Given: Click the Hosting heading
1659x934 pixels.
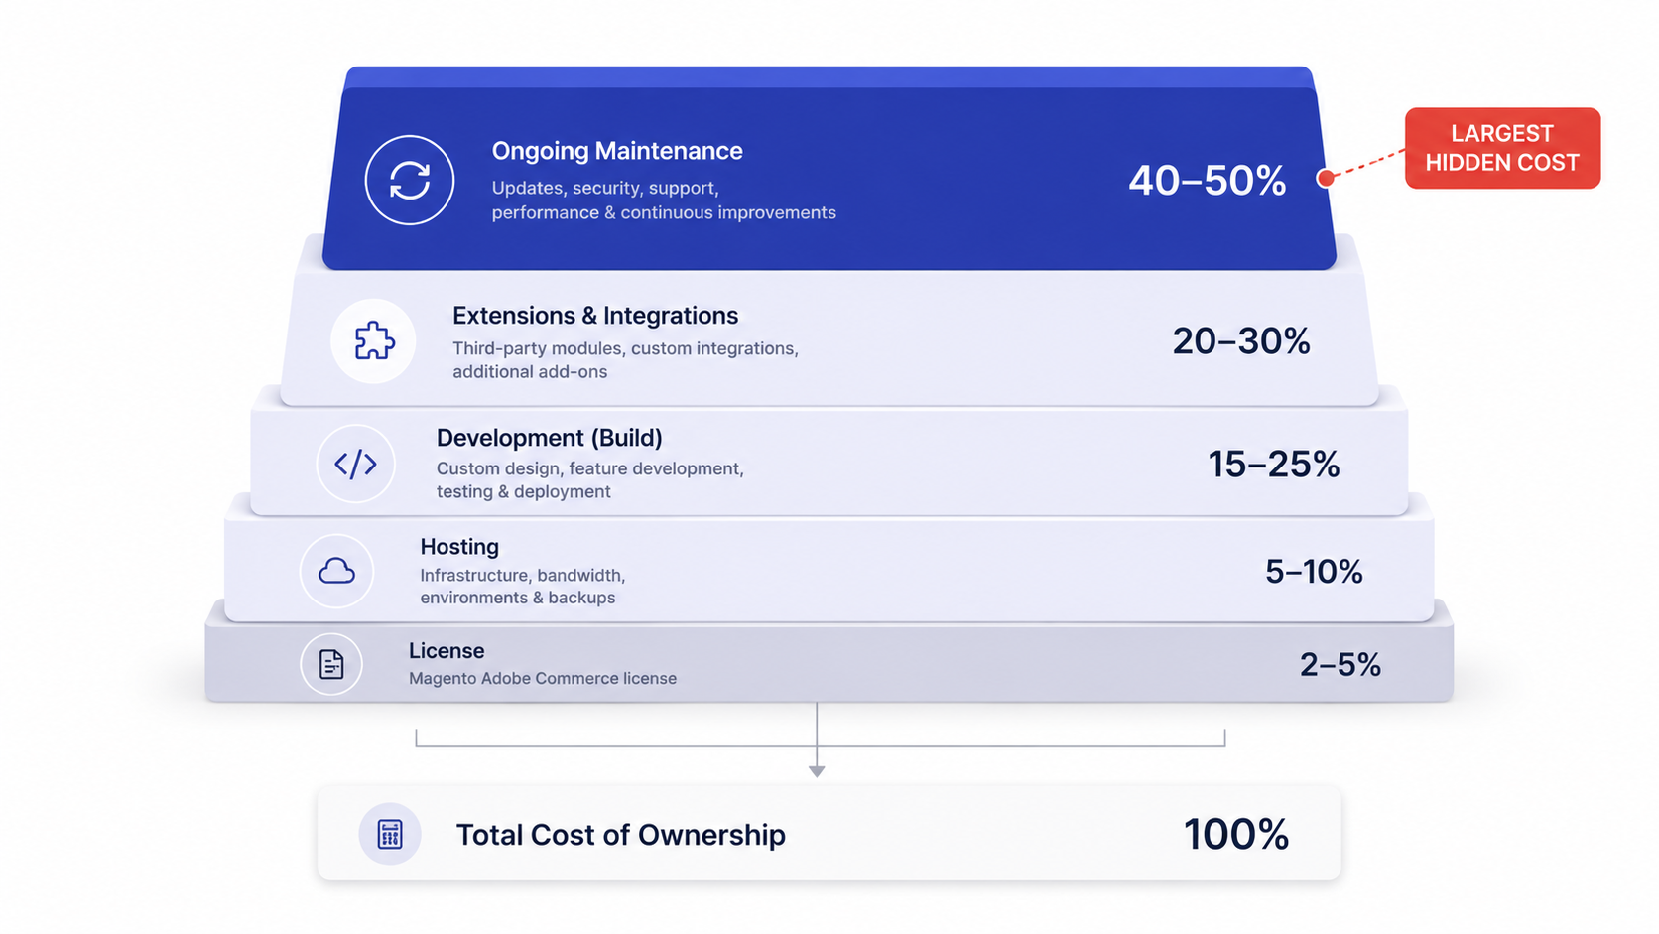Looking at the screenshot, I should (459, 547).
